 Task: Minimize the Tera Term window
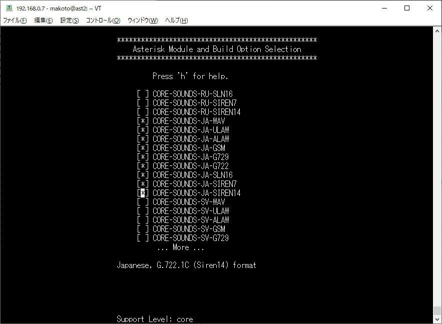(x=384, y=8)
